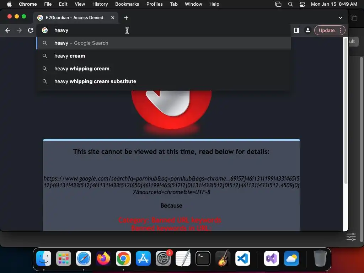364x273 pixels.
Task: Open the Chrome side panel icon
Action: click(296, 30)
